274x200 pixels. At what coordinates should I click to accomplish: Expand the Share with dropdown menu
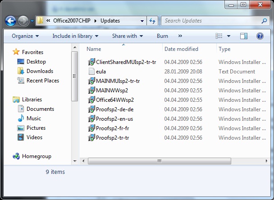127,36
